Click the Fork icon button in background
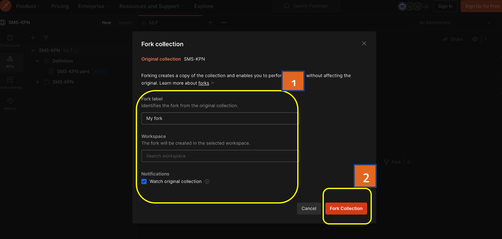The width and height of the screenshot is (502, 239). click(x=392, y=162)
